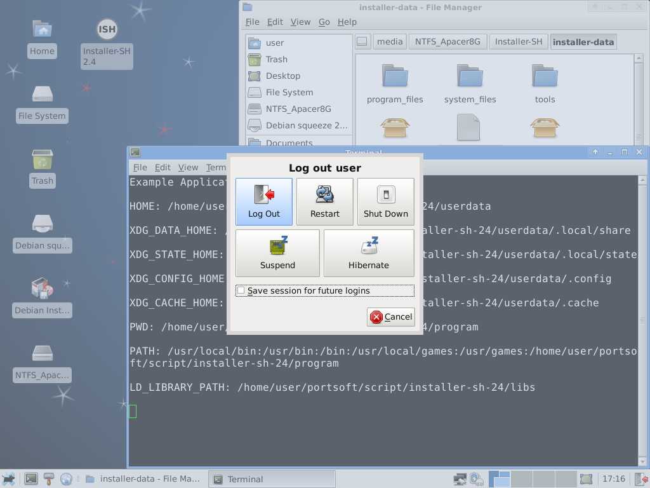The image size is (650, 488).
Task: Click the File Manager vertical scrollbar
Action: [x=639, y=100]
